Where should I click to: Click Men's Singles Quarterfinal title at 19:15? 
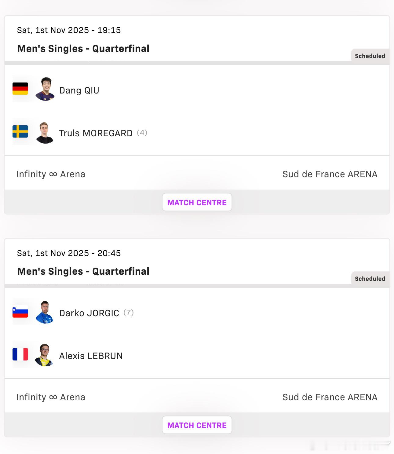coord(83,49)
